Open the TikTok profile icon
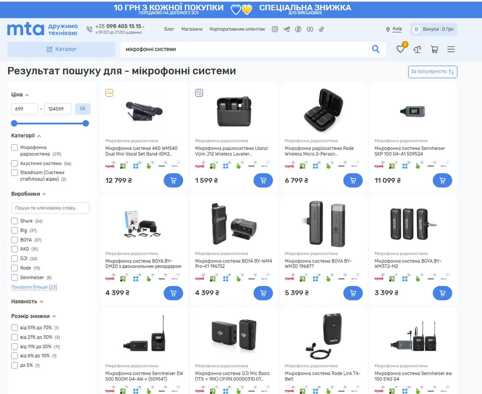 pyautogui.click(x=321, y=29)
